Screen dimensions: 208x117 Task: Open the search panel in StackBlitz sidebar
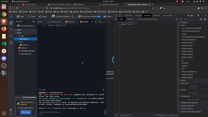coord(11,29)
